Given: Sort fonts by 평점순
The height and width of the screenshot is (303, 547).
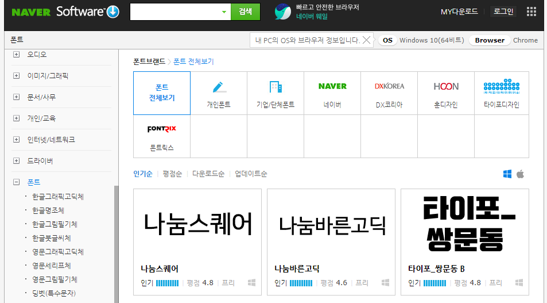Looking at the screenshot, I should coord(172,174).
